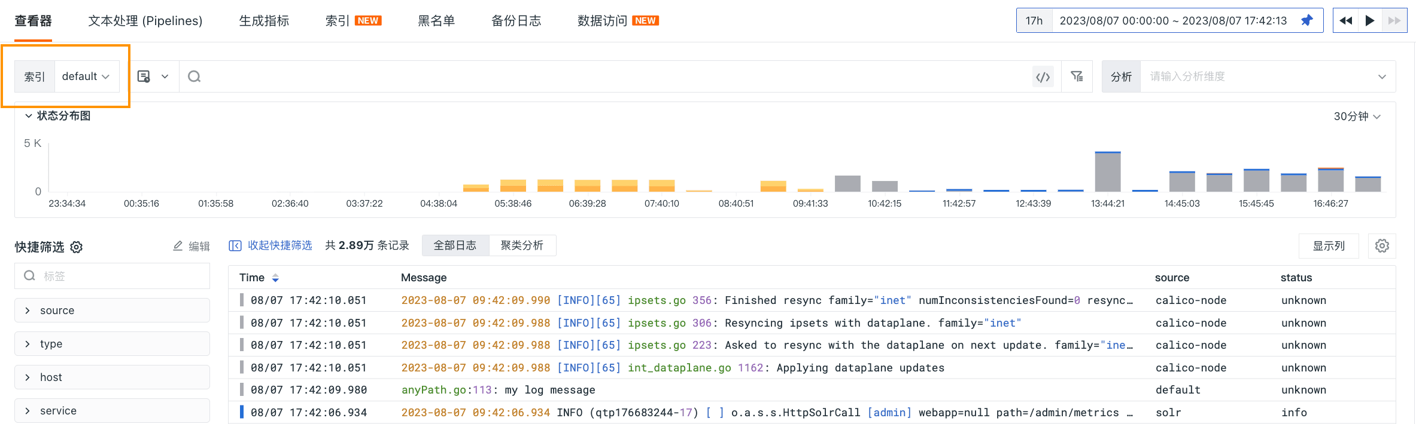1416x424 pixels.
Task: Open the table settings gear icon
Action: click(x=1382, y=246)
